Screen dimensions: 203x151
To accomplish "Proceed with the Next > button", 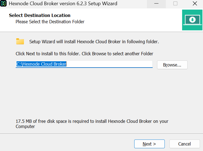I will tap(149, 144).
